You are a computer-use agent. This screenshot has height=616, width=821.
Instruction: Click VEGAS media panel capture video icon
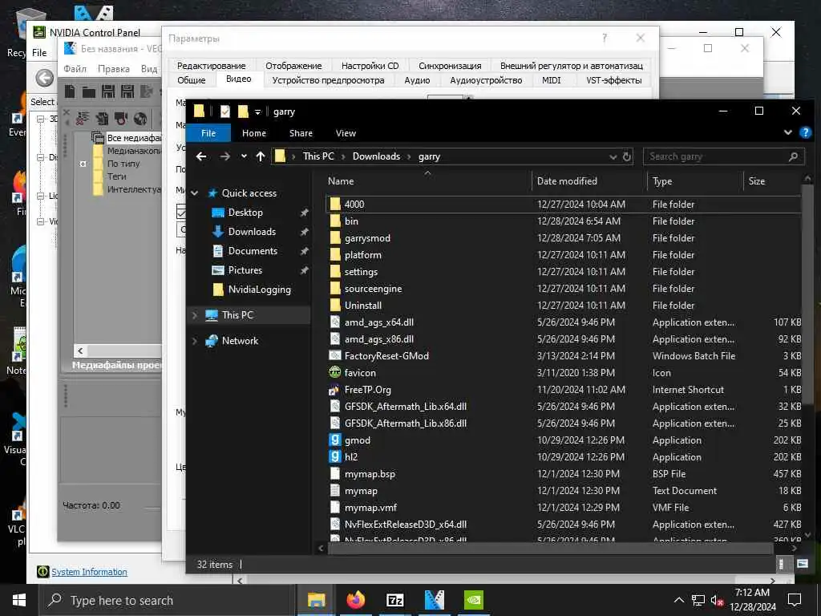[121, 119]
